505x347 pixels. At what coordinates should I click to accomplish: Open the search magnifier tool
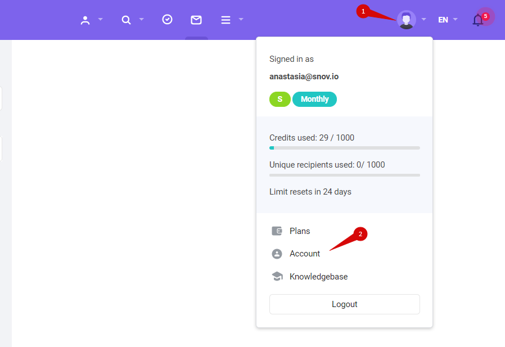tap(126, 20)
